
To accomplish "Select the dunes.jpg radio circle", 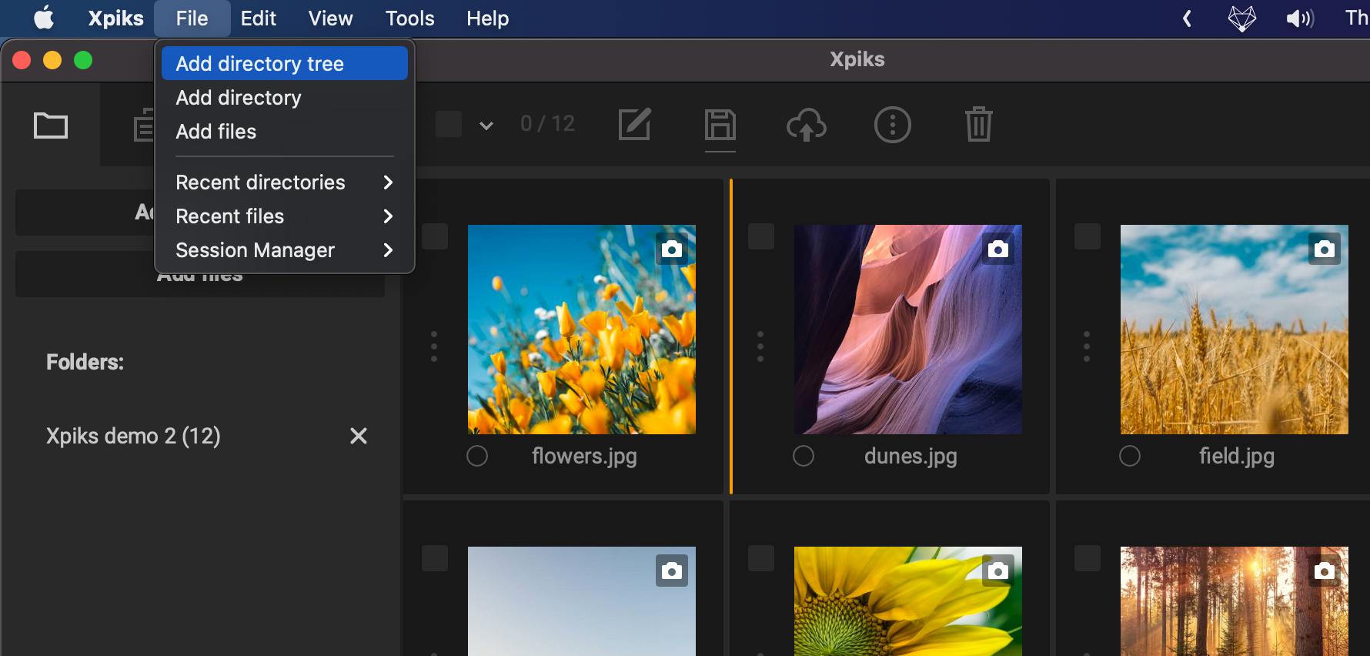I will (804, 456).
